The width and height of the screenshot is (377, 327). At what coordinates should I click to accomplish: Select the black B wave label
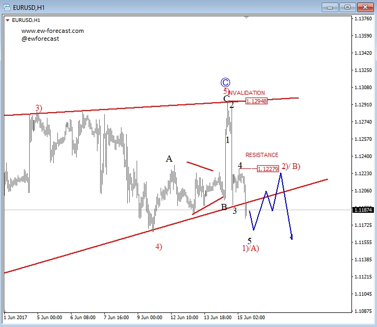click(x=224, y=207)
